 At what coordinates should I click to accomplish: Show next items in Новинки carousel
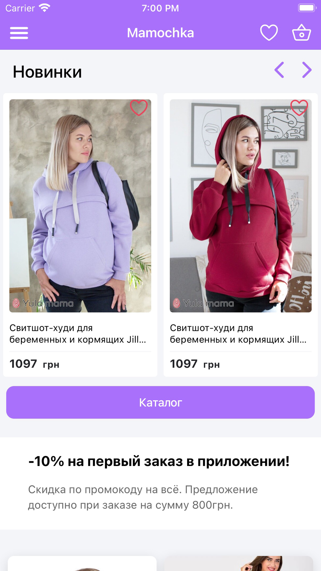(307, 70)
